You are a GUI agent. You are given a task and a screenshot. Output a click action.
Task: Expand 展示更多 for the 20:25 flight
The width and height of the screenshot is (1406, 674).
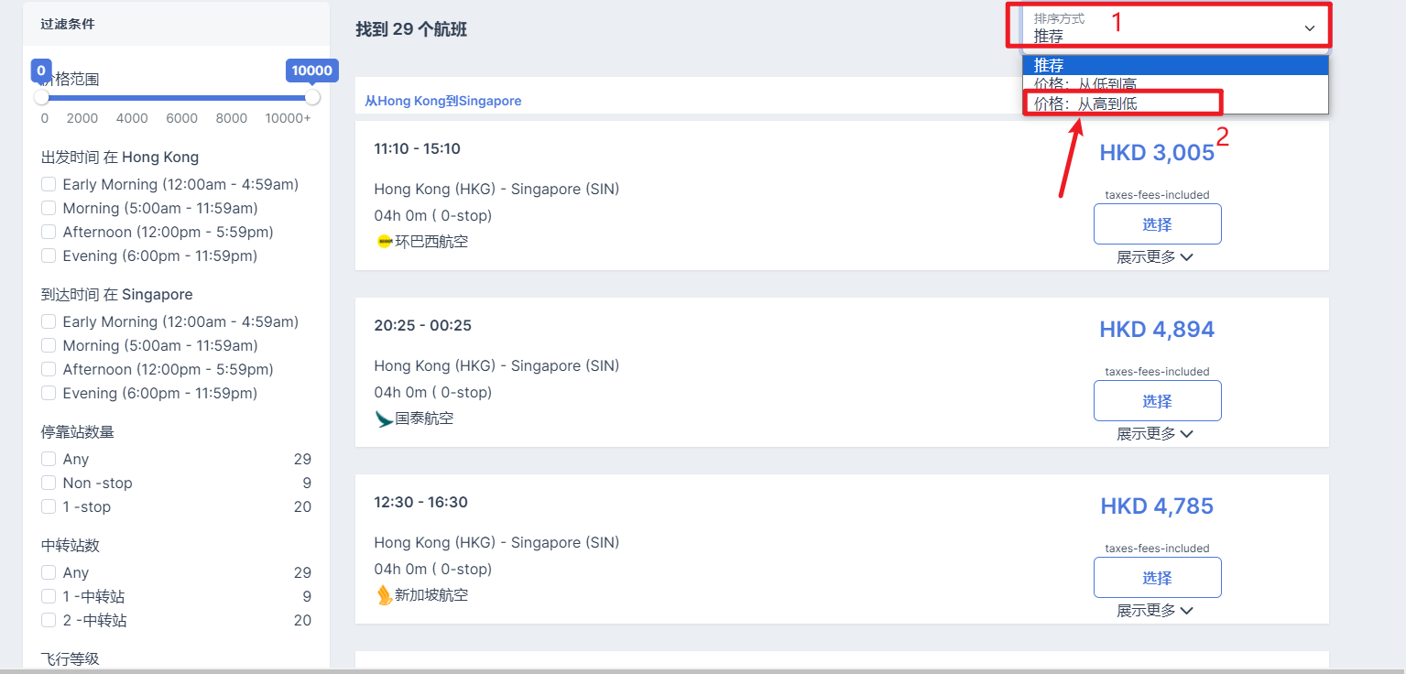pyautogui.click(x=1146, y=434)
